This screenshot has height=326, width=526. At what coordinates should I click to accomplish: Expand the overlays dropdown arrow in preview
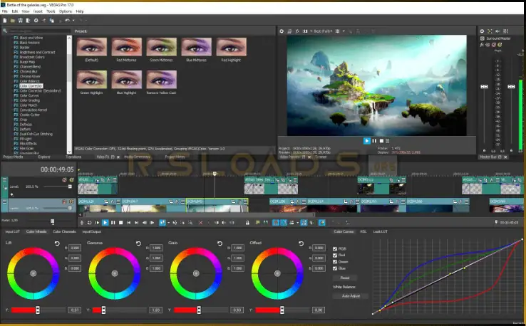[344, 31]
